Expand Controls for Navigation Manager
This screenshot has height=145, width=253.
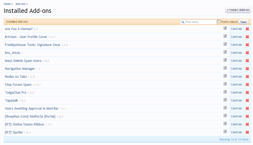click(236, 69)
